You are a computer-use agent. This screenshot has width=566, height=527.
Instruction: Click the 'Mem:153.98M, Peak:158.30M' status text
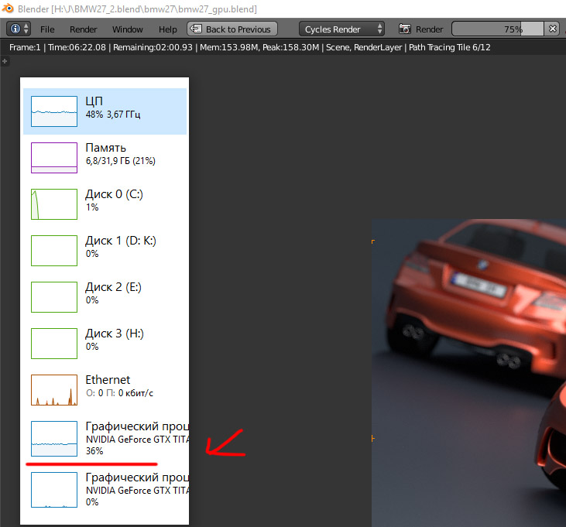[259, 47]
